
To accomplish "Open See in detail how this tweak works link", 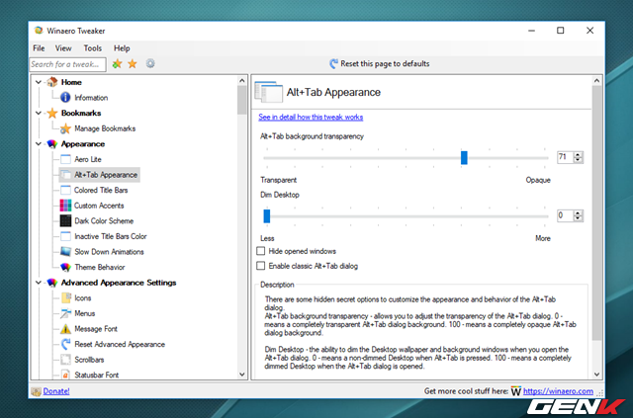I will 311,117.
